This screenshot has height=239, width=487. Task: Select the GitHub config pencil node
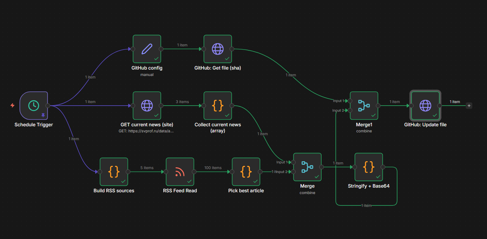[x=147, y=49]
